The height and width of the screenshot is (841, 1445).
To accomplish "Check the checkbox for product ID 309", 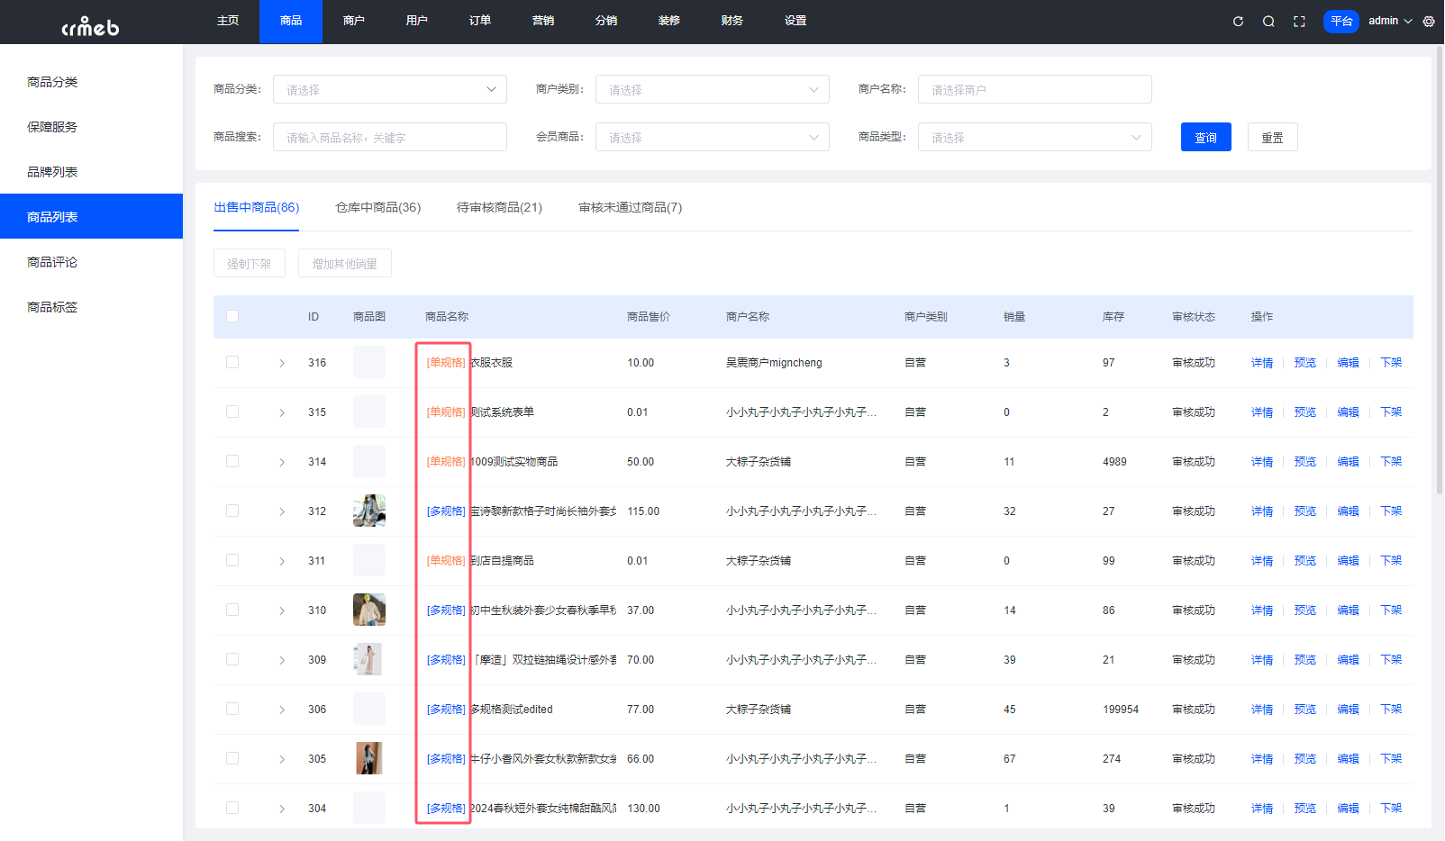I will click(232, 659).
